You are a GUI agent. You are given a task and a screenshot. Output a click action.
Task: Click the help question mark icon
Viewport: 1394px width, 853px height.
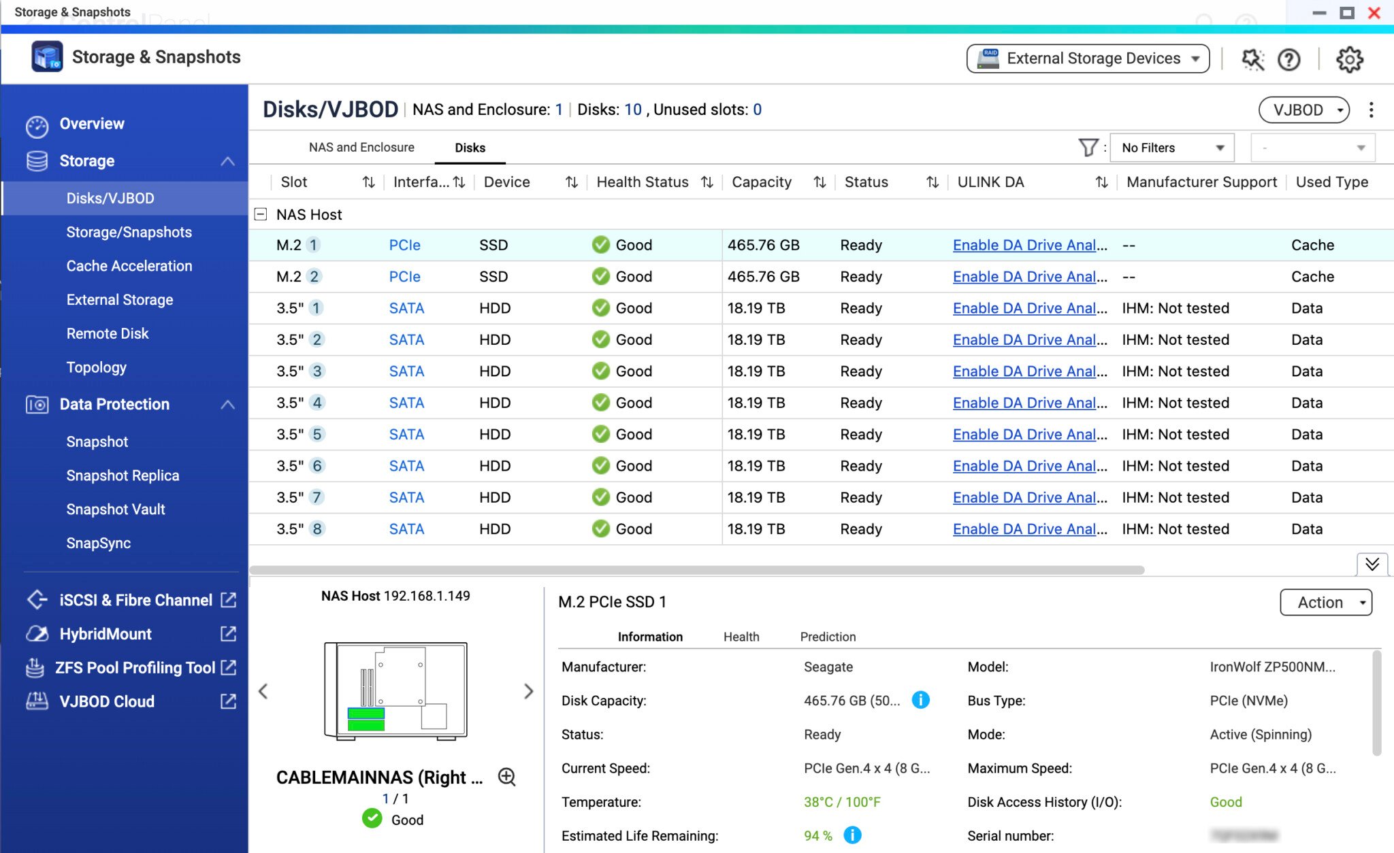pos(1291,60)
